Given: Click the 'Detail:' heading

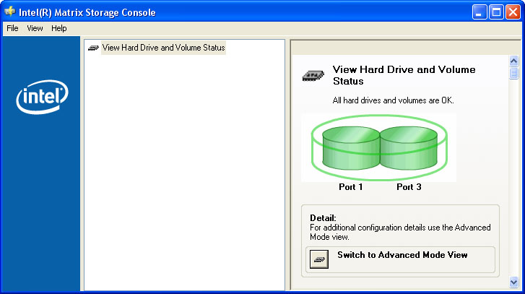Looking at the screenshot, I should 323,218.
